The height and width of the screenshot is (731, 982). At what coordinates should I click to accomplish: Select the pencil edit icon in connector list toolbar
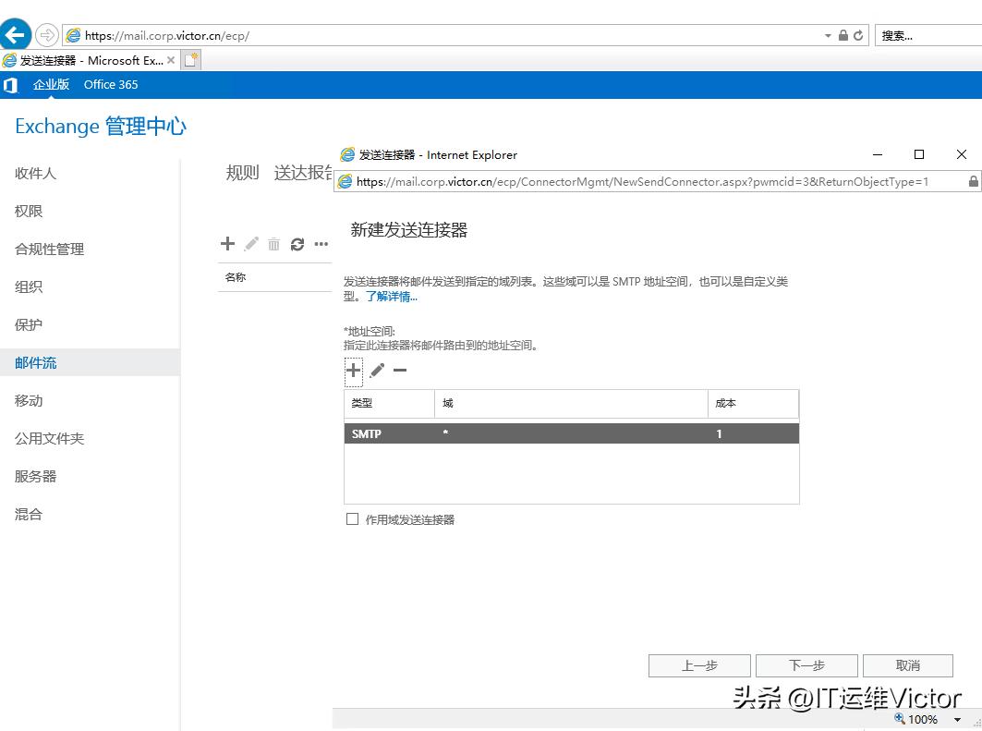pos(250,243)
